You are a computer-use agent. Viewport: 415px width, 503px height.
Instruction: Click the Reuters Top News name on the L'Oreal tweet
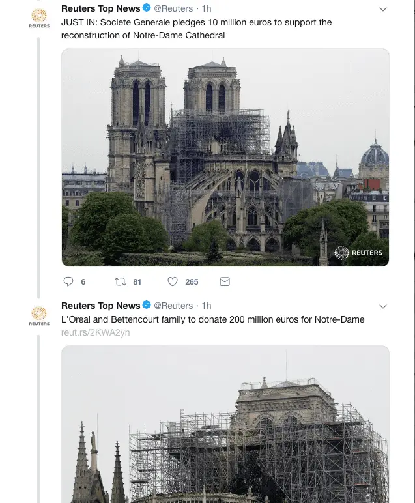100,306
